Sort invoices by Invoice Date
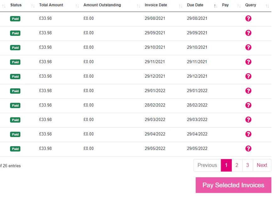Image resolution: width=278 pixels, height=198 pixels. (156, 5)
